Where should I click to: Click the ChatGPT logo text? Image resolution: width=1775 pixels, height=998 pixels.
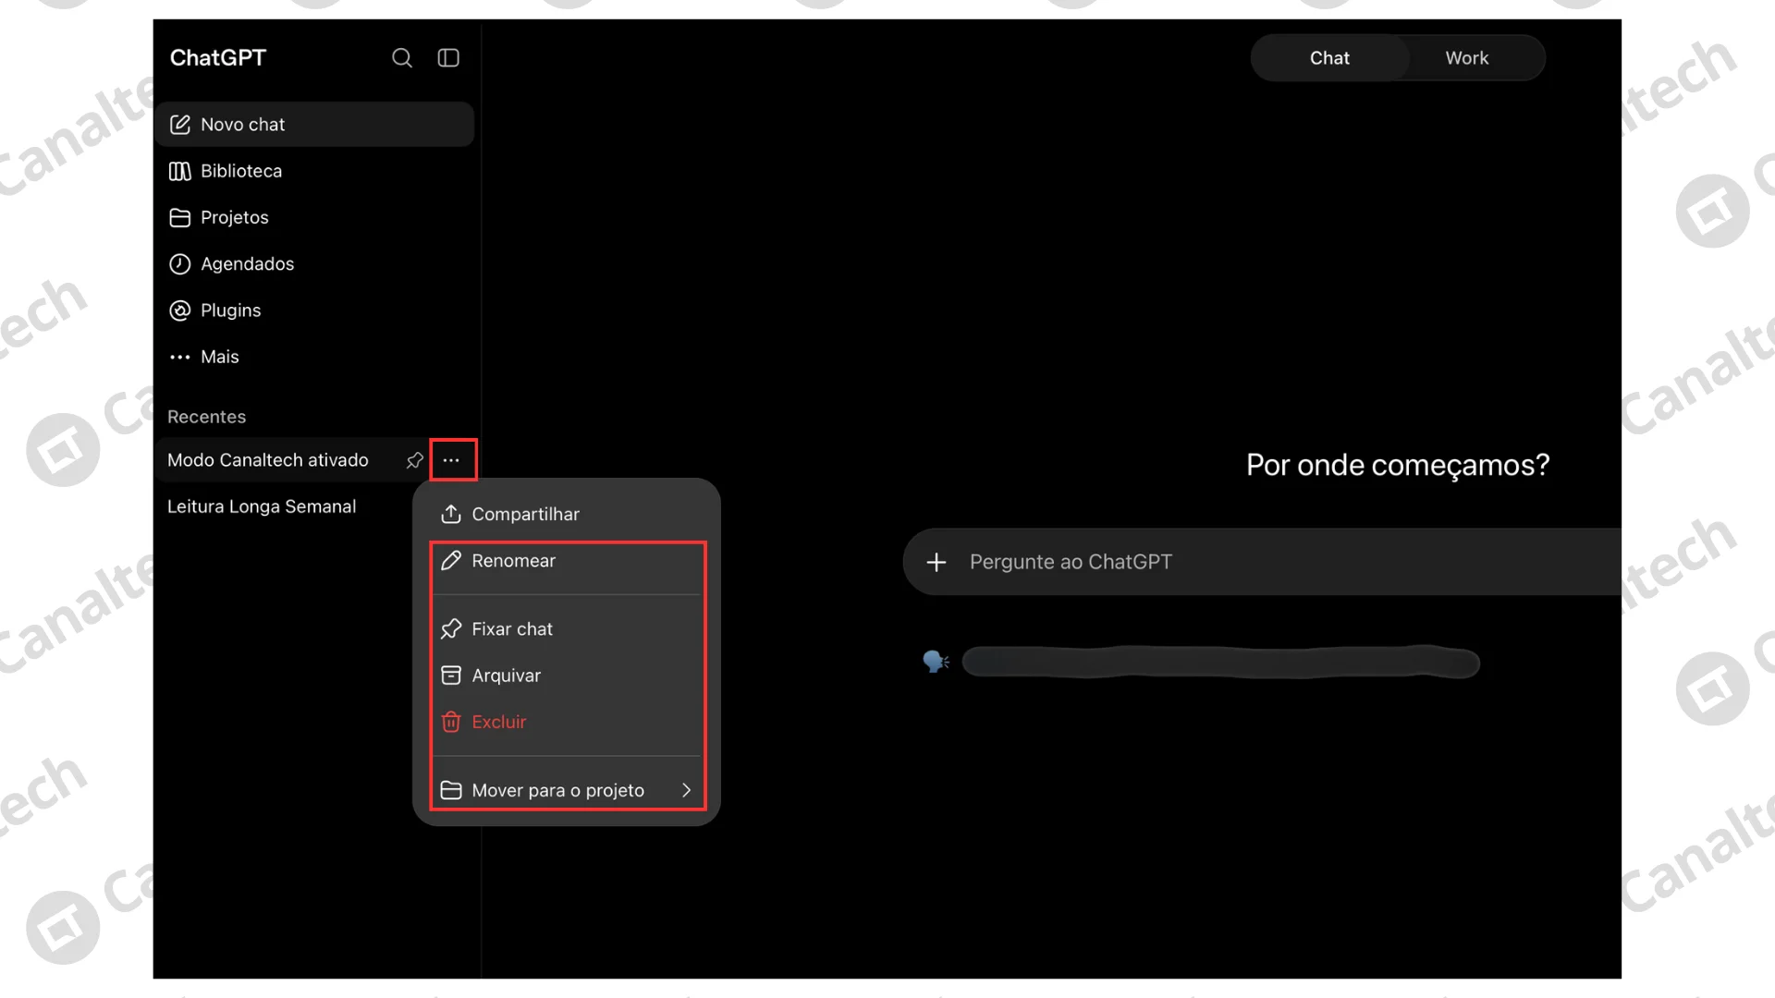218,58
